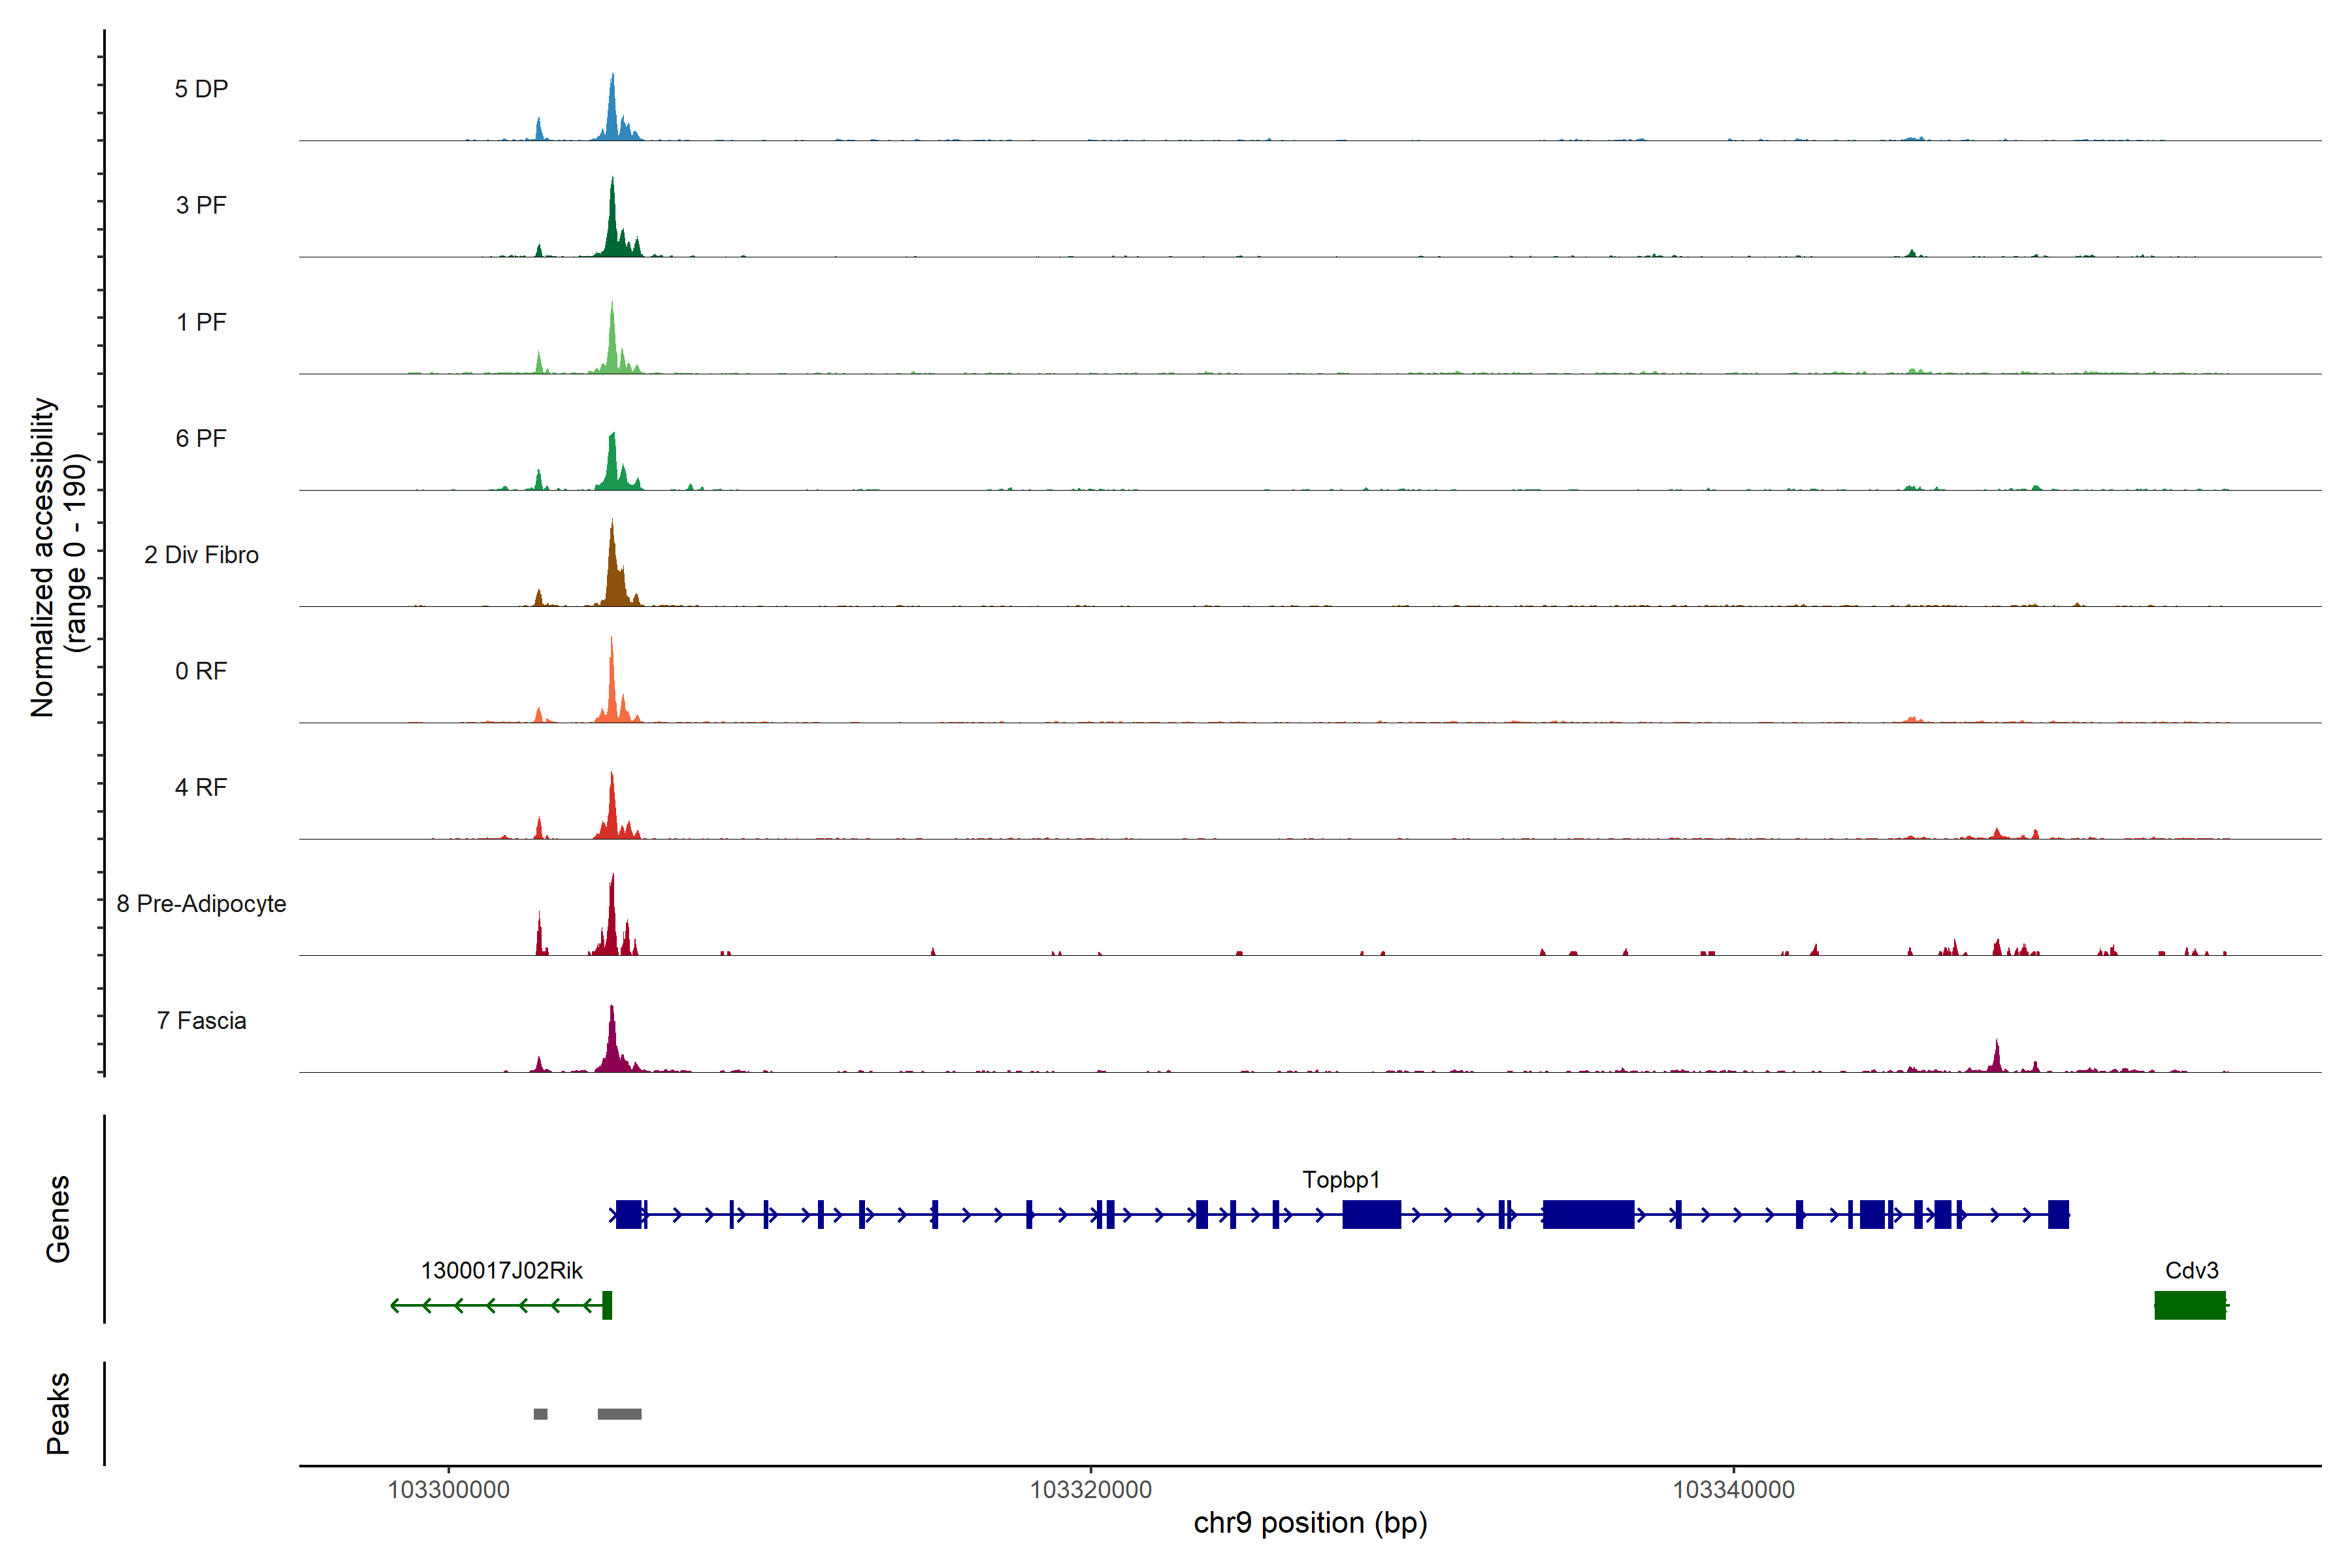The height and width of the screenshot is (1568, 2352).
Task: Click the 103300000 axis tick label
Action: (x=448, y=1490)
